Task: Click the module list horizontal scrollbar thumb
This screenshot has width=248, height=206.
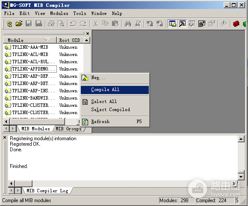Action: (x=37, y=121)
